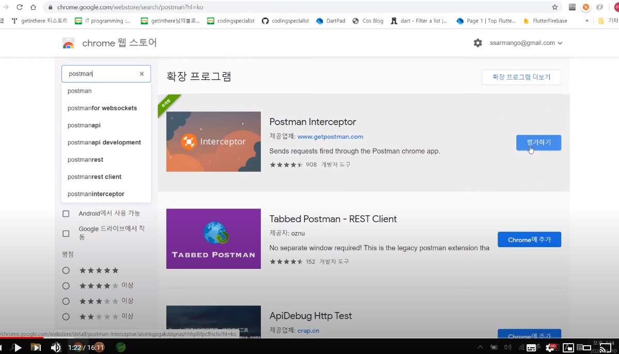Open the www.getpostman.com provider link
Image resolution: width=619 pixels, height=354 pixels.
tap(330, 137)
